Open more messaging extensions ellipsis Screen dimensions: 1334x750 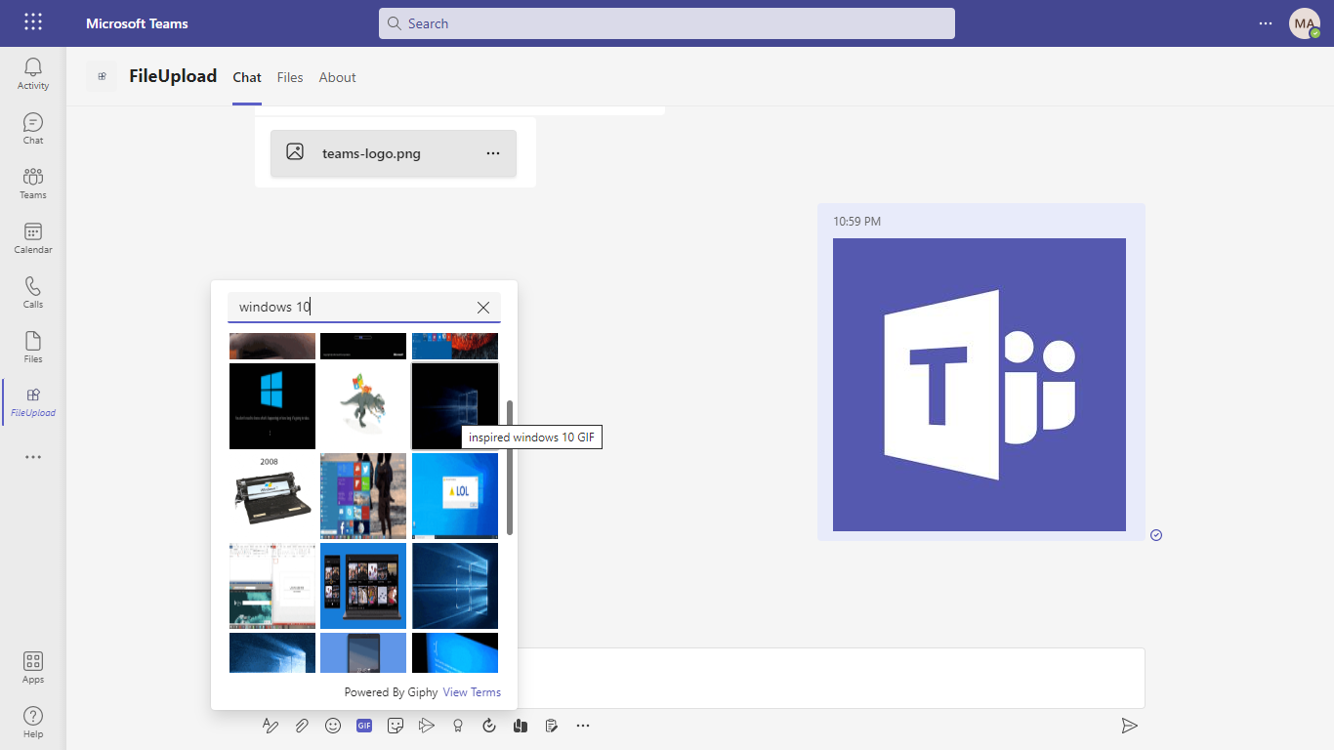(583, 726)
